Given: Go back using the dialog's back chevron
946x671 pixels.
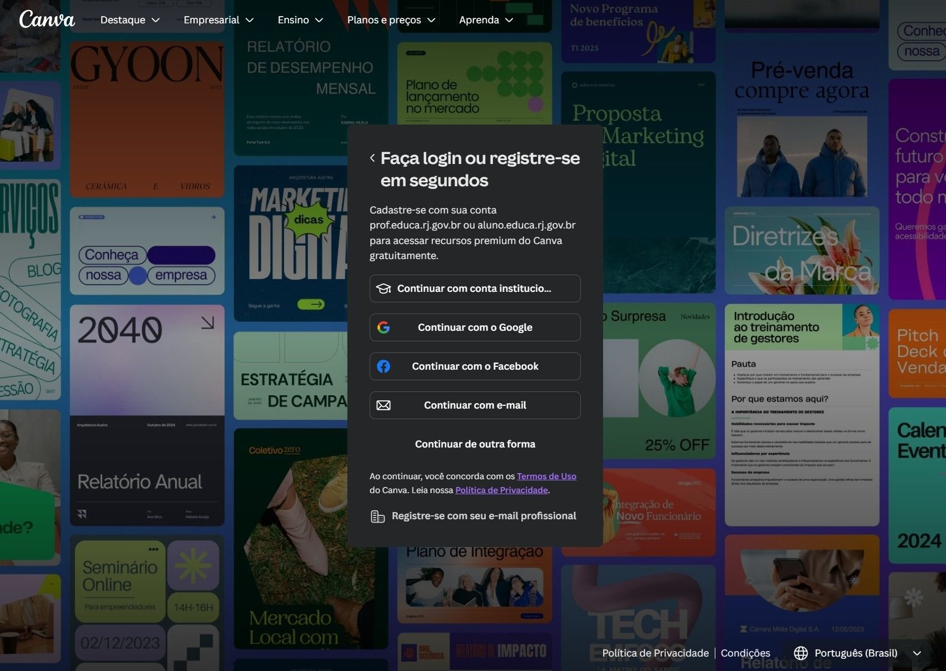Looking at the screenshot, I should click(x=372, y=158).
